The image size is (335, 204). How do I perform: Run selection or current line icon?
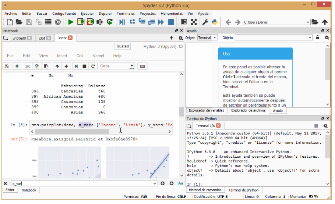pos(100,22)
